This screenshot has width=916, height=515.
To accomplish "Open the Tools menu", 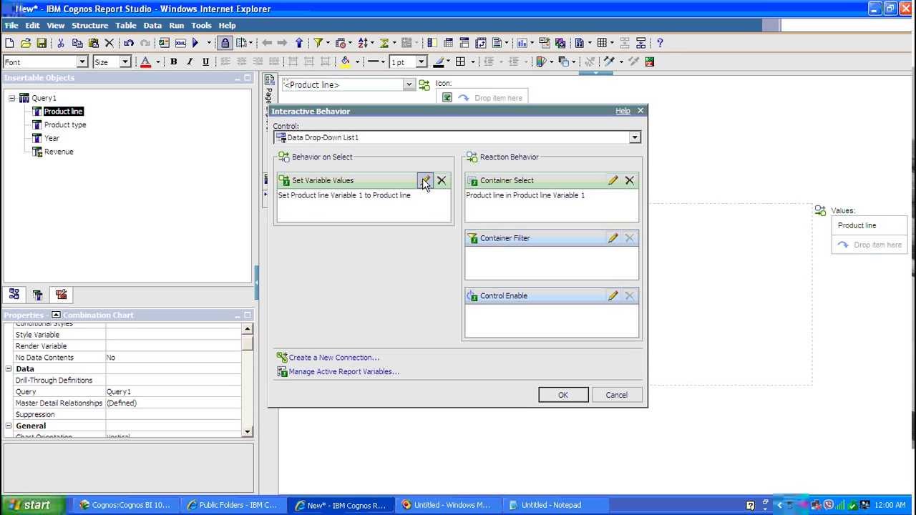I will 201,25.
